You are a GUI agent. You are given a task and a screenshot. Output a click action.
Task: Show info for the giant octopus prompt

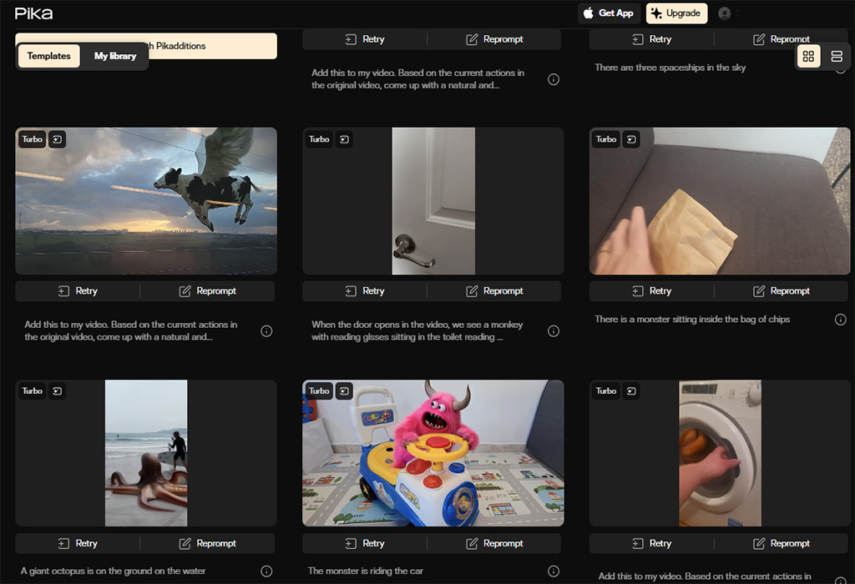tap(266, 571)
